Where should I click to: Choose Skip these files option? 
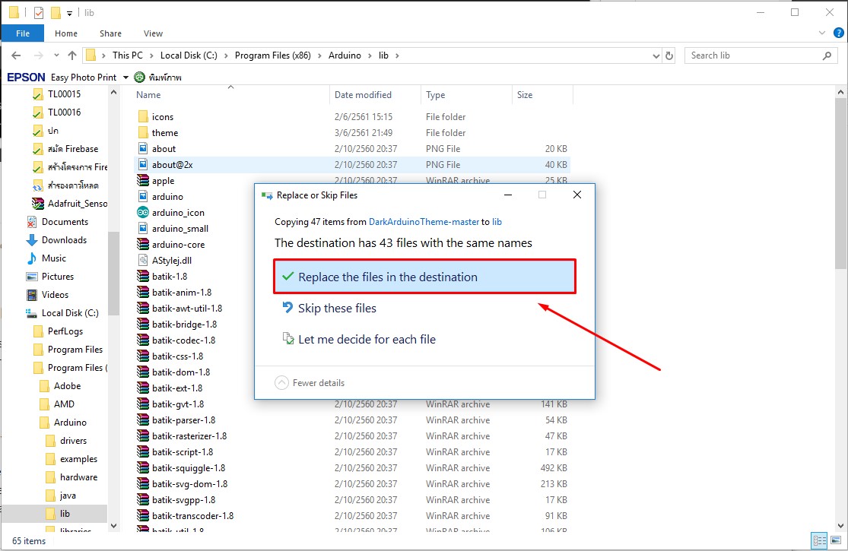click(x=337, y=309)
